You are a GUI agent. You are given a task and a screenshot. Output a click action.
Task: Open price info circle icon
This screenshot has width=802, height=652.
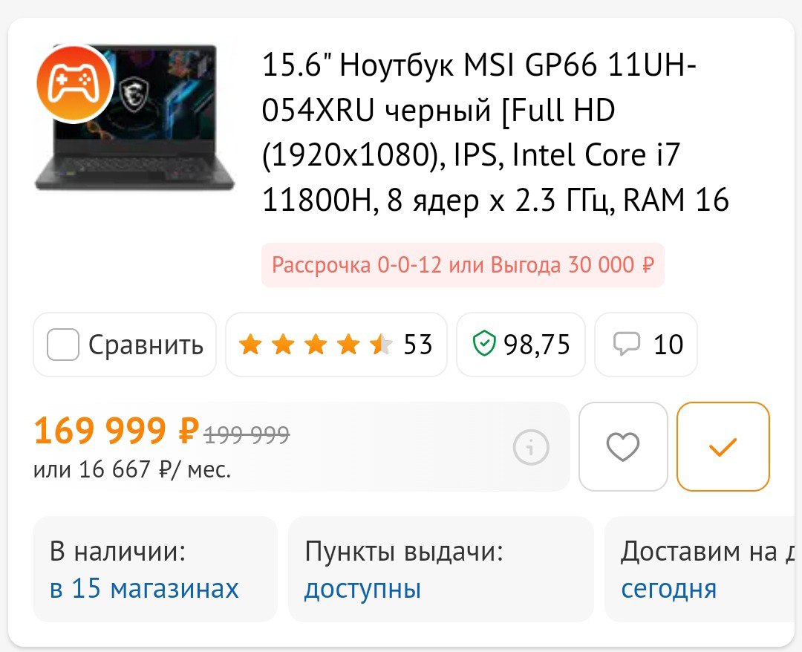pyautogui.click(x=531, y=446)
